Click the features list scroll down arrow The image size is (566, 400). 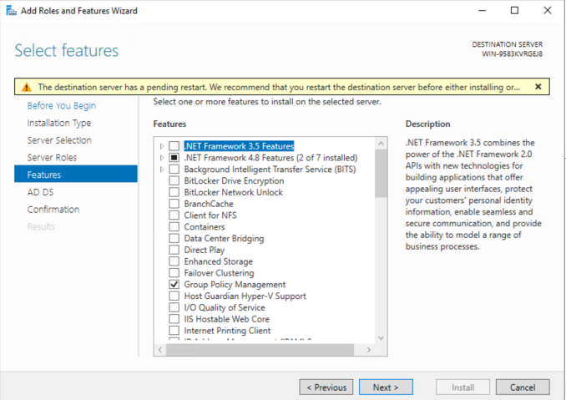pyautogui.click(x=381, y=338)
